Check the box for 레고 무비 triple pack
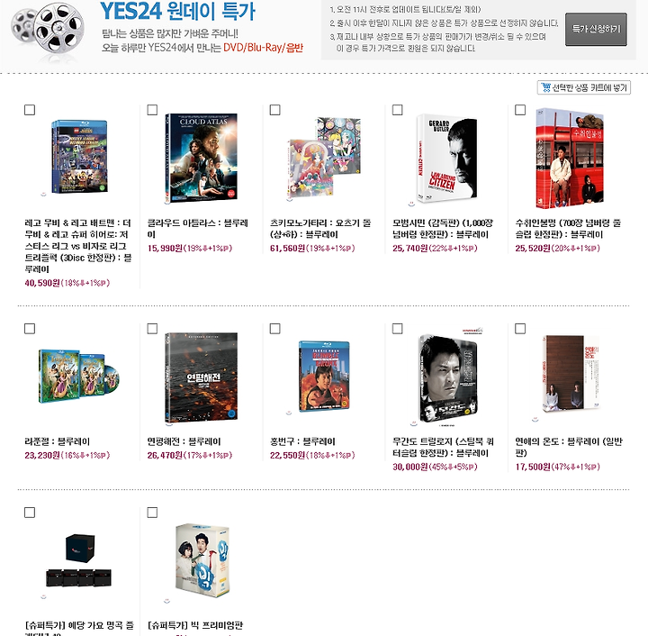This screenshot has height=636, width=648. [30, 110]
